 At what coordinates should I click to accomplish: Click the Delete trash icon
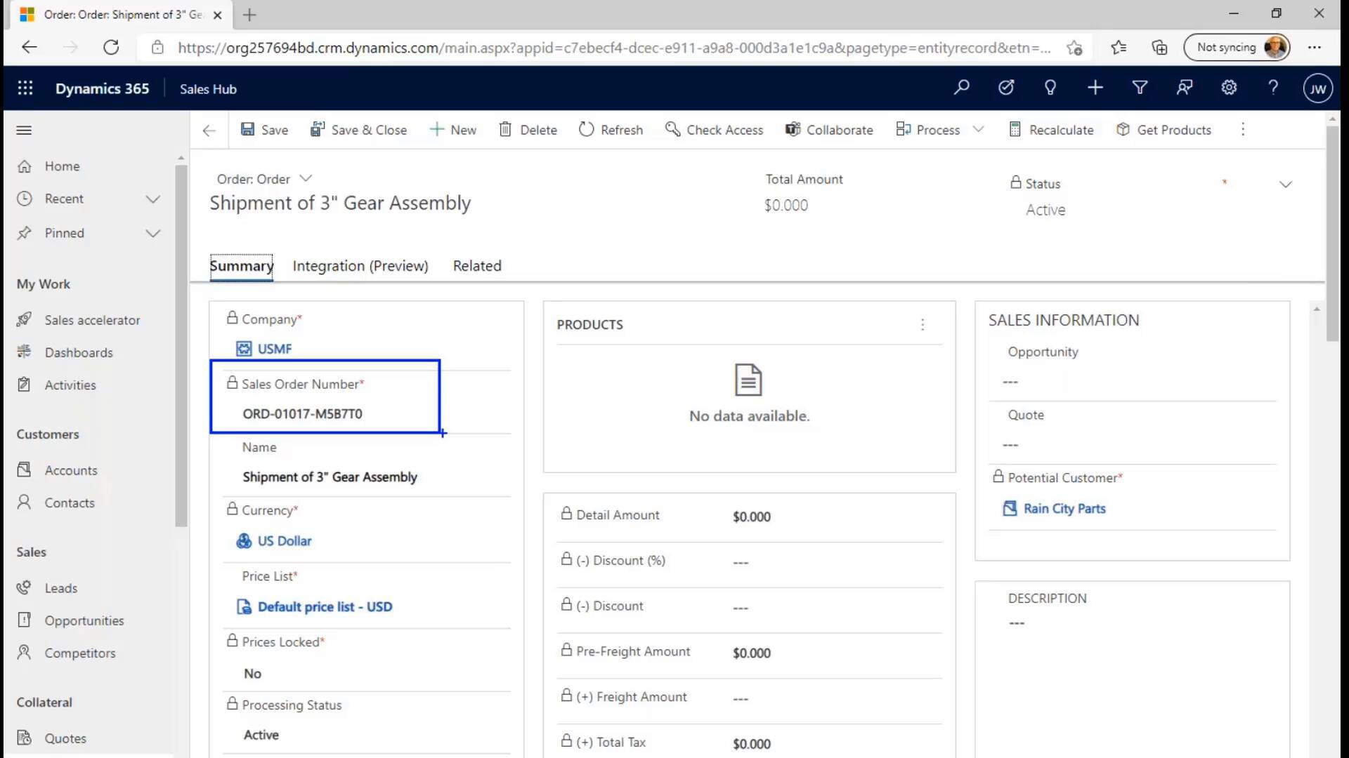tap(507, 129)
